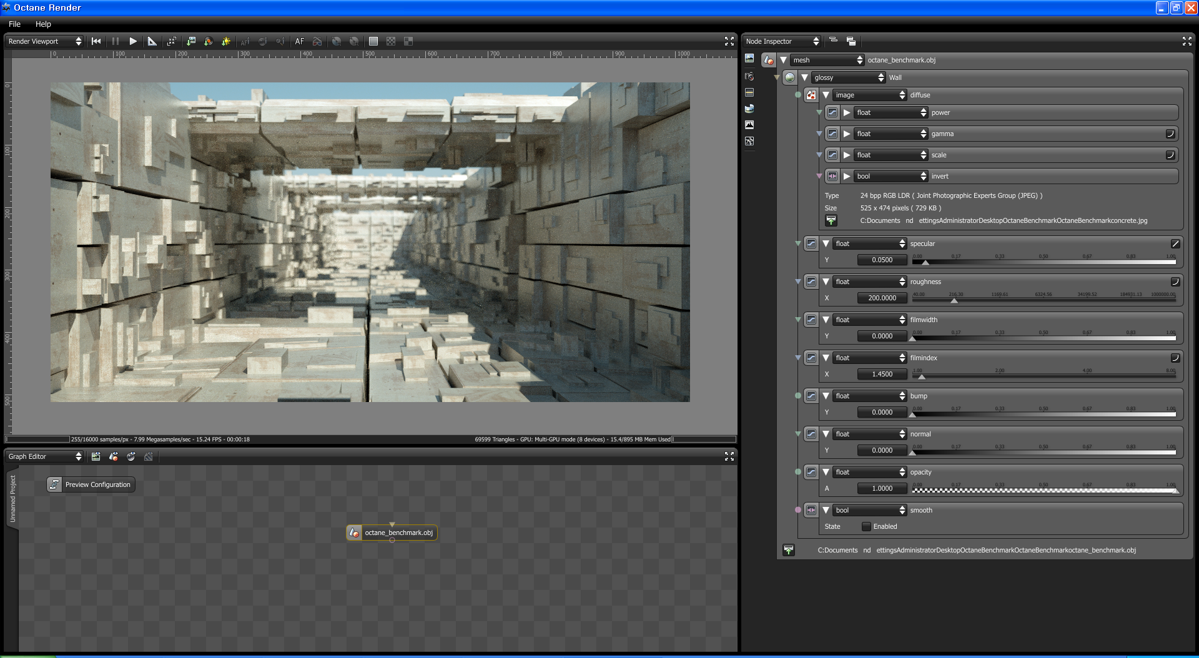Screen dimensions: 1199x658
Task: Click the collapse nodes icon in Node Inspector toolbar
Action: 833,41
